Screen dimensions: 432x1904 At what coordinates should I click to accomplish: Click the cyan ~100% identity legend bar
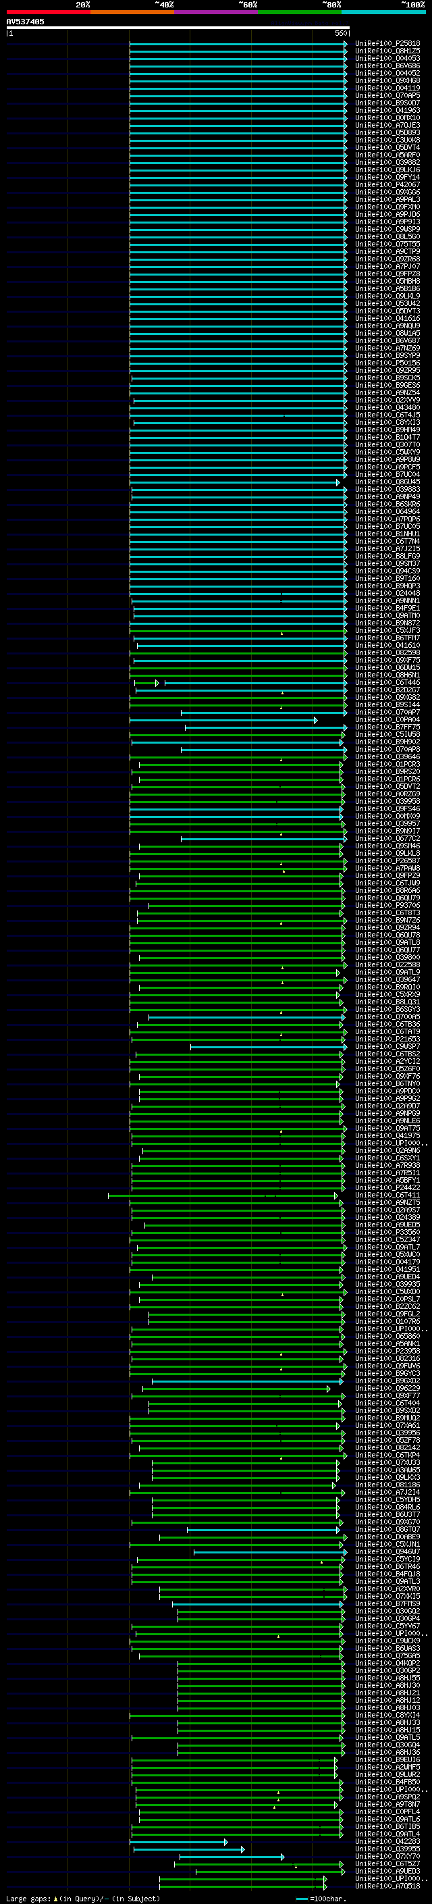click(383, 12)
